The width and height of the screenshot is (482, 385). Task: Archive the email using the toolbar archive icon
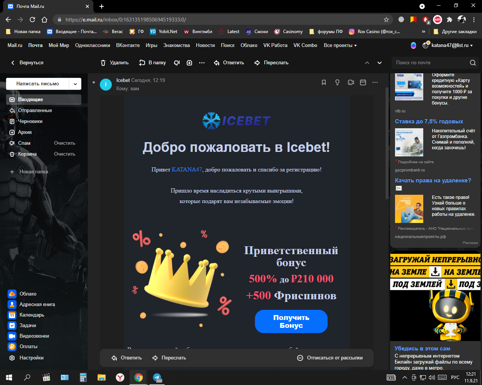click(x=189, y=63)
